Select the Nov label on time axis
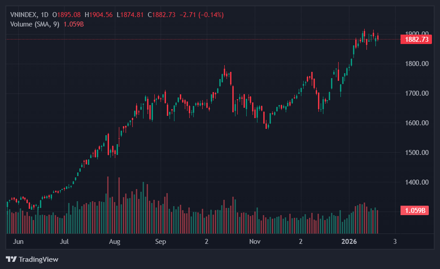Screen dimensions: 440x269 point(255,242)
